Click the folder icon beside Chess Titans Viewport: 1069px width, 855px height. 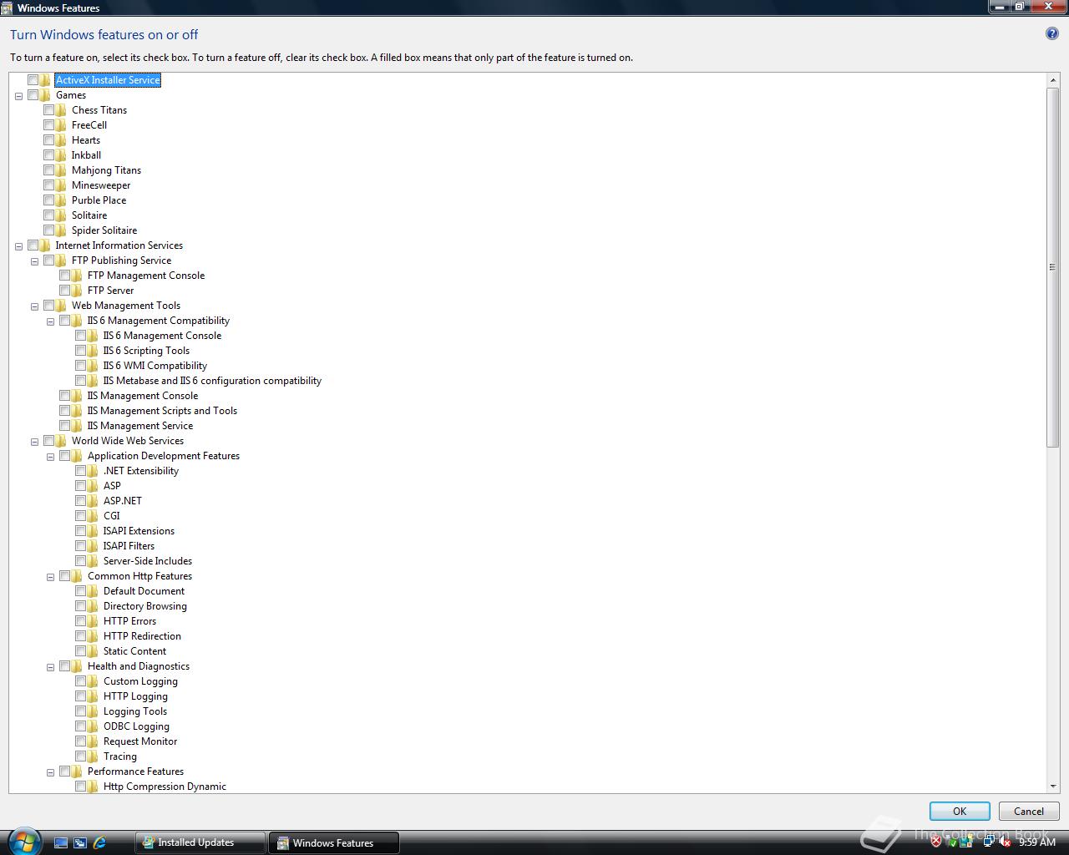point(60,110)
